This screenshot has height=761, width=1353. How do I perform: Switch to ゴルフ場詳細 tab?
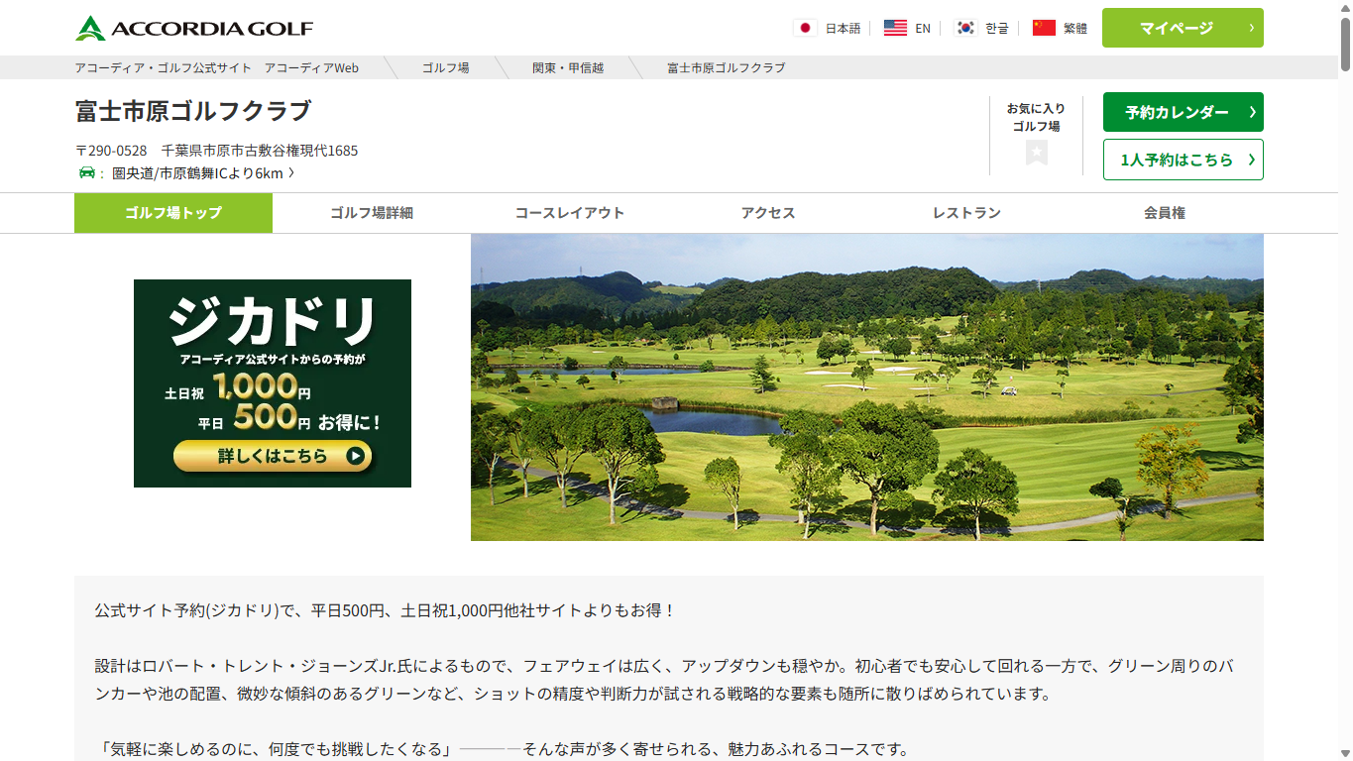pyautogui.click(x=372, y=213)
